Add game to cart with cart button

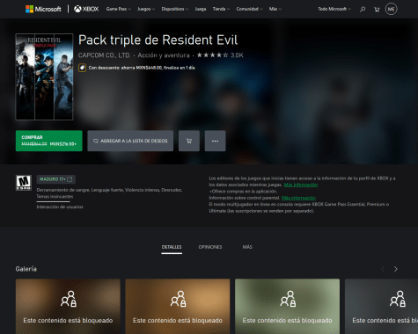pyautogui.click(x=189, y=141)
